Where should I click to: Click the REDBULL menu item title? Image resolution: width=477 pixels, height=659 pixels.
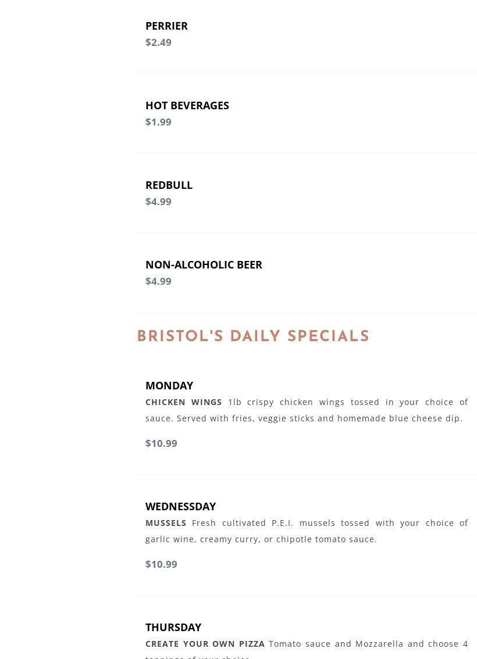click(x=169, y=185)
